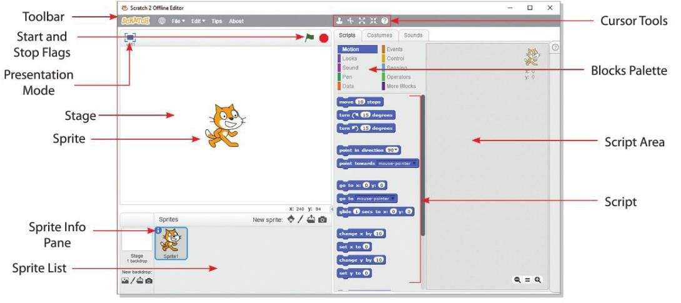The height and width of the screenshot is (303, 681).
Task: Create new sprite from camera
Action: pyautogui.click(x=322, y=220)
